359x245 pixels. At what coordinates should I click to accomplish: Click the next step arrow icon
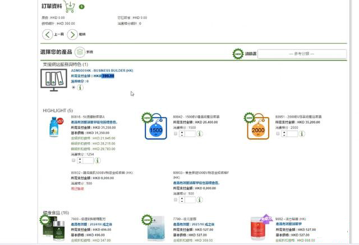pyautogui.click(x=72, y=35)
